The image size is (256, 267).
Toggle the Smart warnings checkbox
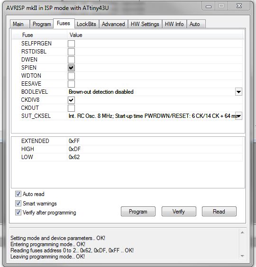click(x=18, y=203)
